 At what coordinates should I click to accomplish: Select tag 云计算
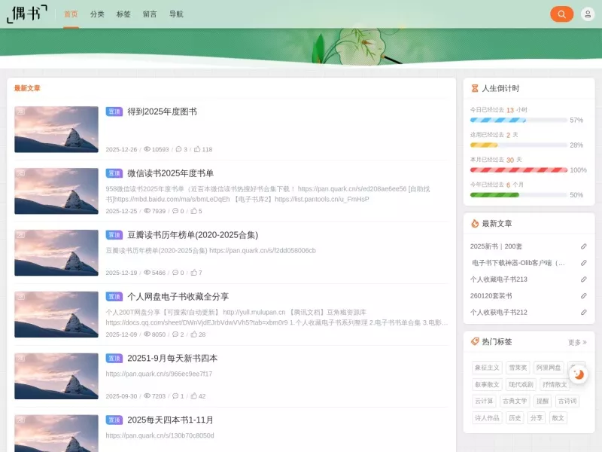[484, 401]
